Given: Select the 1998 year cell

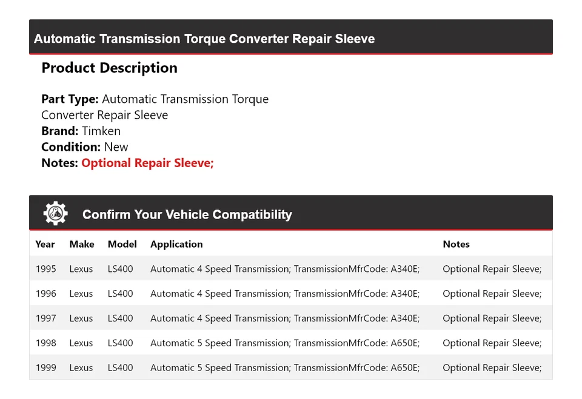Looking at the screenshot, I should coord(45,343).
